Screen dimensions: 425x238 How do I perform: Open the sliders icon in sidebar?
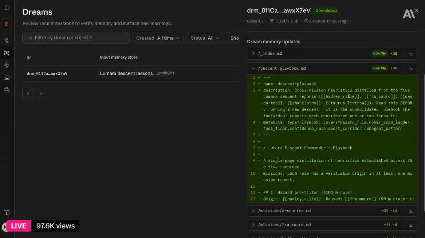coord(7,53)
